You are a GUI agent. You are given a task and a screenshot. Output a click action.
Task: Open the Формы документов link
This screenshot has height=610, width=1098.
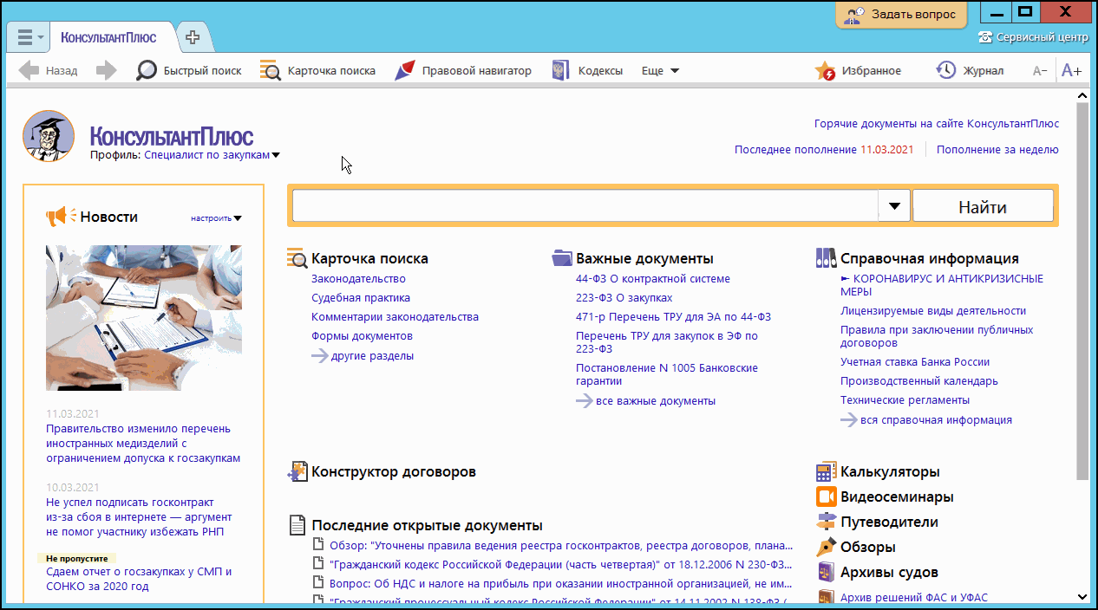[x=362, y=336]
